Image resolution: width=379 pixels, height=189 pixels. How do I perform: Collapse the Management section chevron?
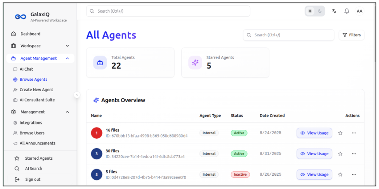click(67, 112)
